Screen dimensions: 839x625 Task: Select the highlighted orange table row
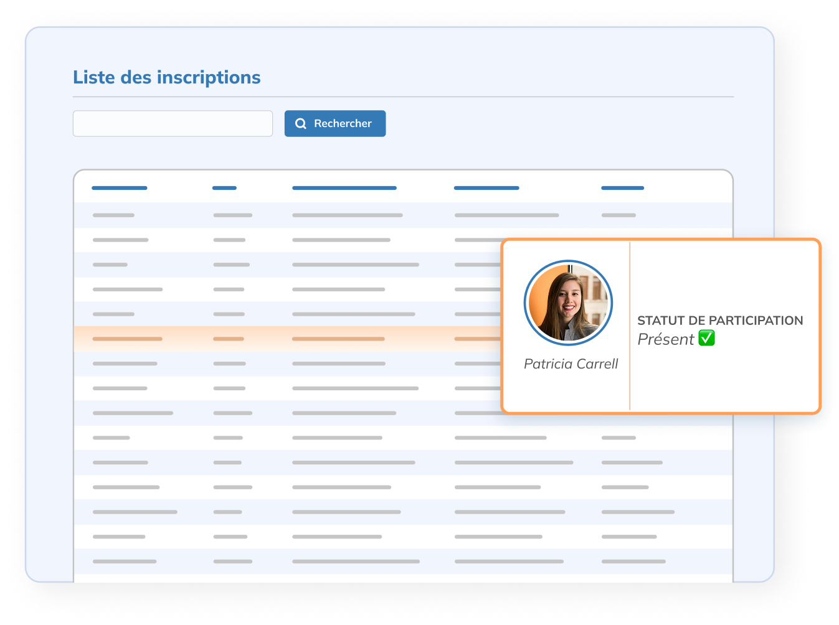tap(287, 339)
